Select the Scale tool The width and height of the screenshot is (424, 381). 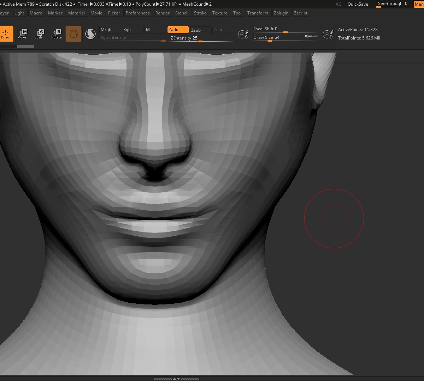[x=39, y=34]
